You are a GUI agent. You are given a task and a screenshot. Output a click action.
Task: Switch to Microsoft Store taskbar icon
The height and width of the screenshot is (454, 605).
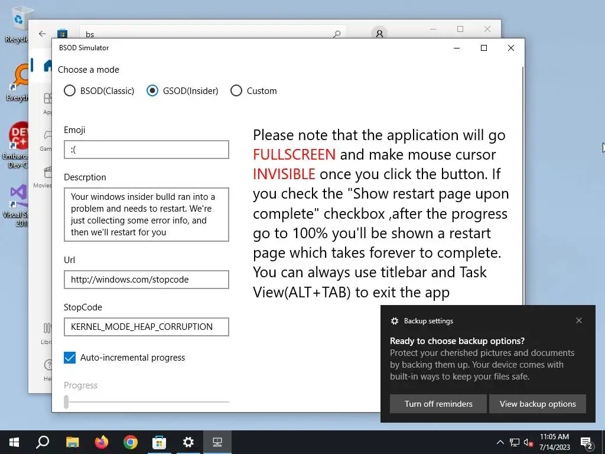tap(159, 442)
